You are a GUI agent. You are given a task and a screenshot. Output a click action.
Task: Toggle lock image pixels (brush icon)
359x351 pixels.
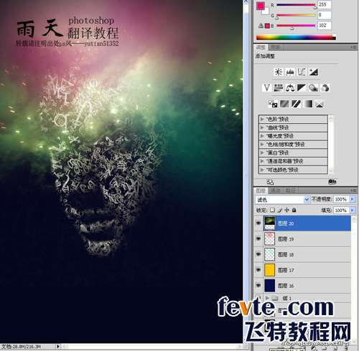(280, 210)
